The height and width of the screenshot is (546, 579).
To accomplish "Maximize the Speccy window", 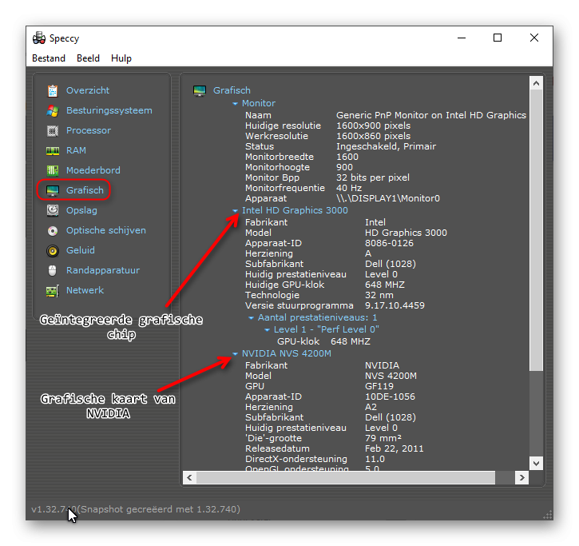I will coord(498,38).
